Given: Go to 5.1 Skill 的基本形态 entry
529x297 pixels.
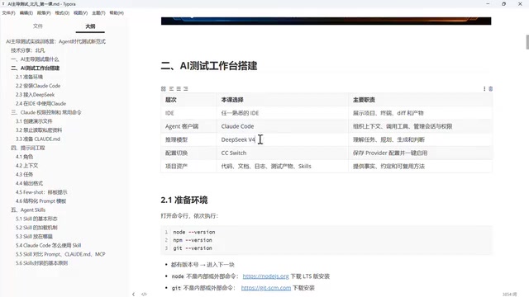Looking at the screenshot, I should click(x=36, y=219).
